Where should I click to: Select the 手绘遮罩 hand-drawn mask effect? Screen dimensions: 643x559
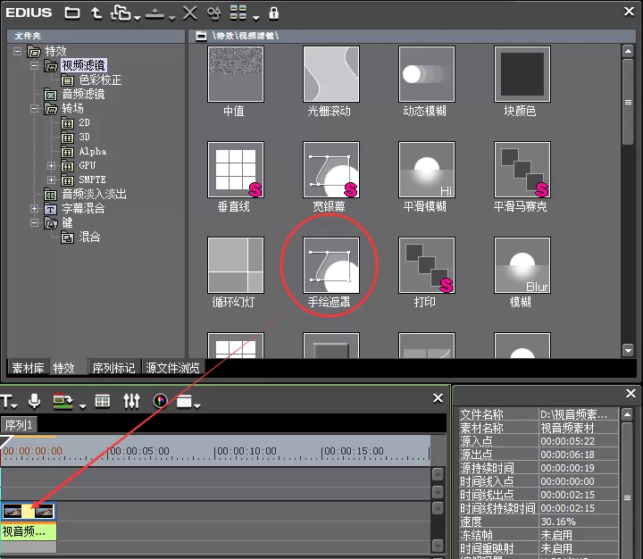[x=331, y=265]
